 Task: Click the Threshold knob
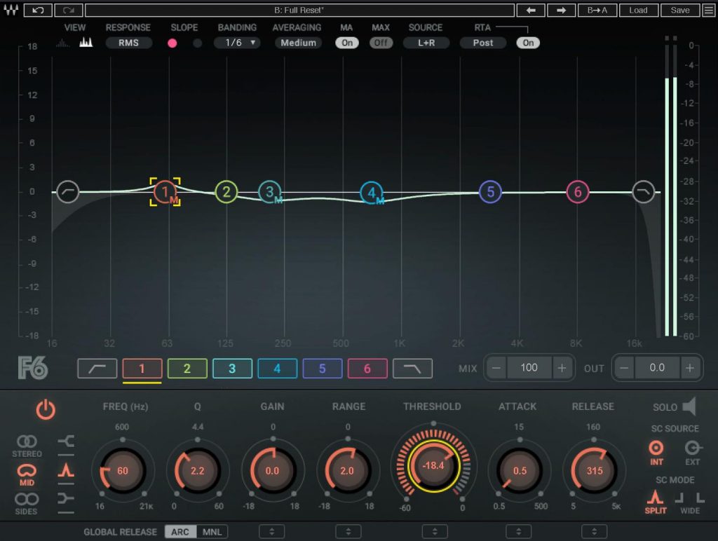[433, 465]
